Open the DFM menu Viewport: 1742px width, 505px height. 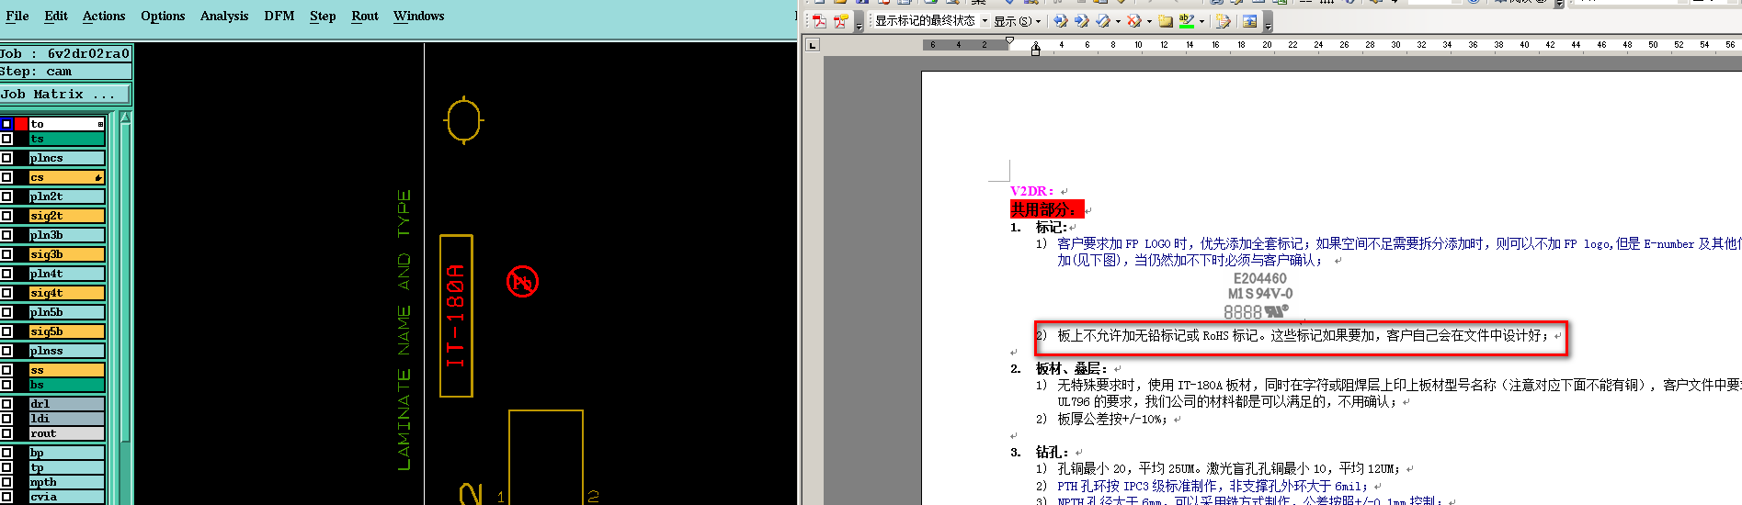279,16
